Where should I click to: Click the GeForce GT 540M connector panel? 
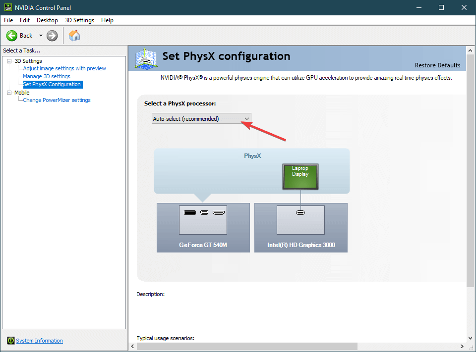tap(203, 220)
